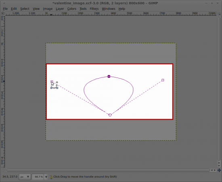Screen dimensions: 222x182
Task: Select the filled top anchor point of the path
Action: [x=109, y=76]
